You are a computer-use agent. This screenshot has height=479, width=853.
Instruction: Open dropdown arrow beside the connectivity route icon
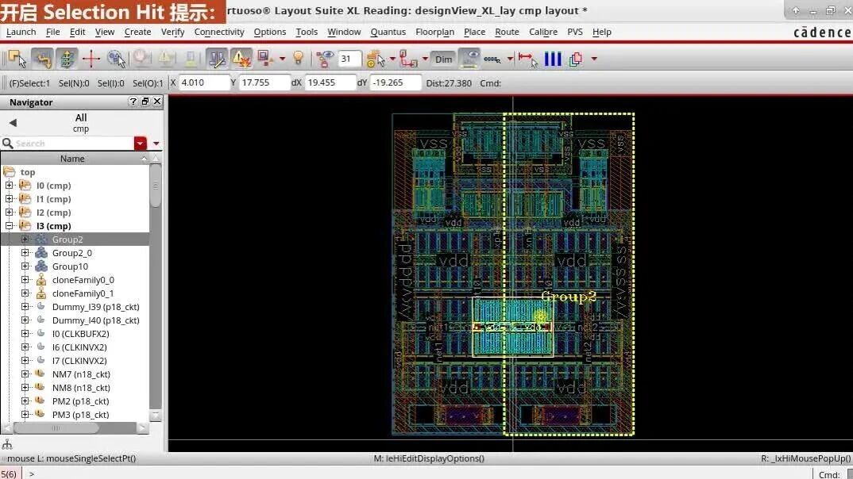click(425, 59)
